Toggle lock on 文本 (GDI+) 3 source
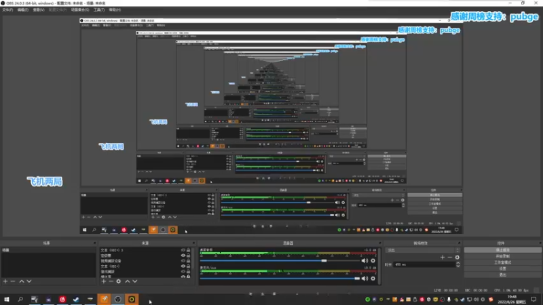 pyautogui.click(x=189, y=250)
